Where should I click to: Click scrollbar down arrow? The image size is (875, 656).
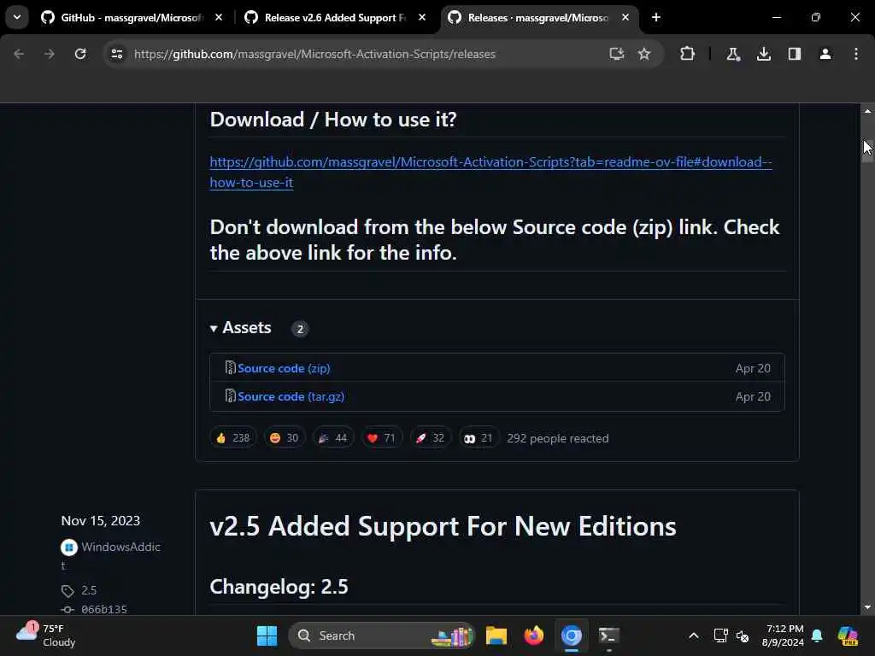point(868,607)
